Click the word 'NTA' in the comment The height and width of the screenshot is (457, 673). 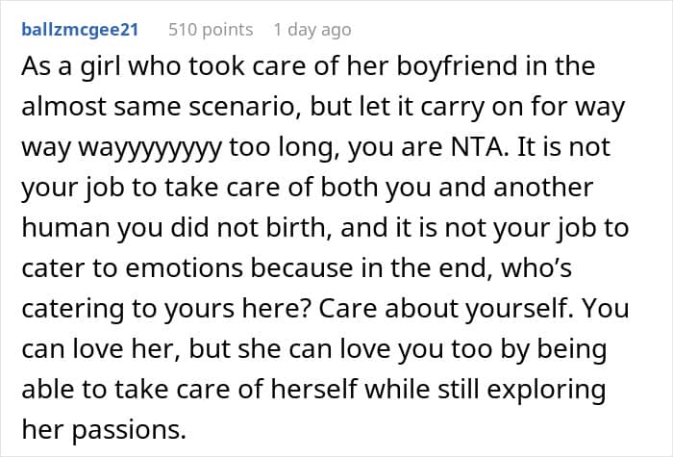click(478, 147)
